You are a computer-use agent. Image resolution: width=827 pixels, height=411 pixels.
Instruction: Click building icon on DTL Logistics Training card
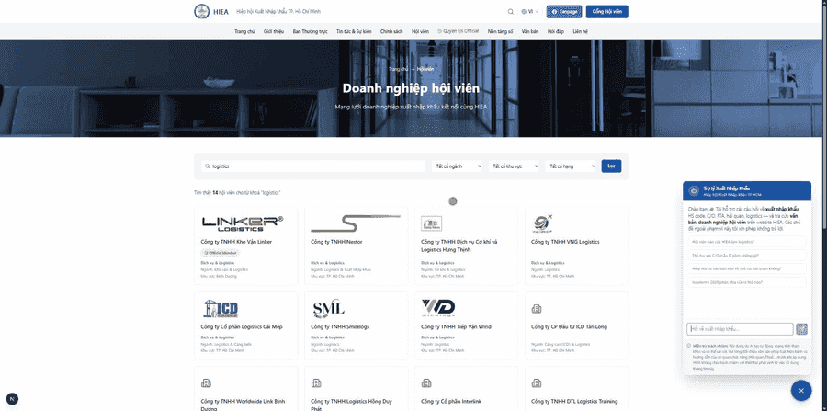tap(537, 383)
